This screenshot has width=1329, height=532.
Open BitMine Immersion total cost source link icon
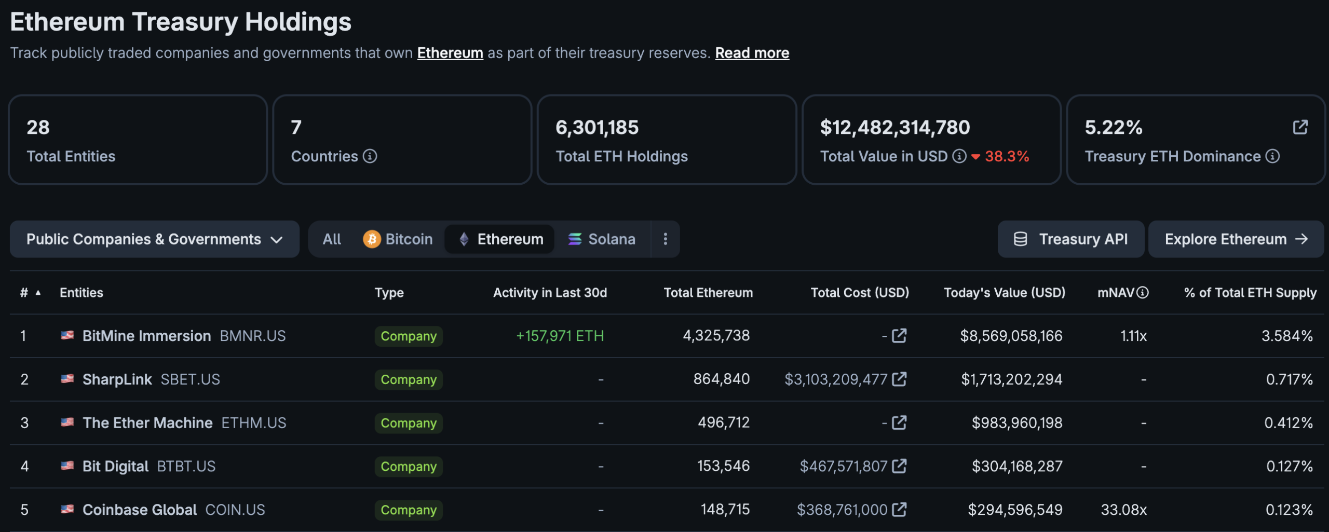tap(899, 336)
